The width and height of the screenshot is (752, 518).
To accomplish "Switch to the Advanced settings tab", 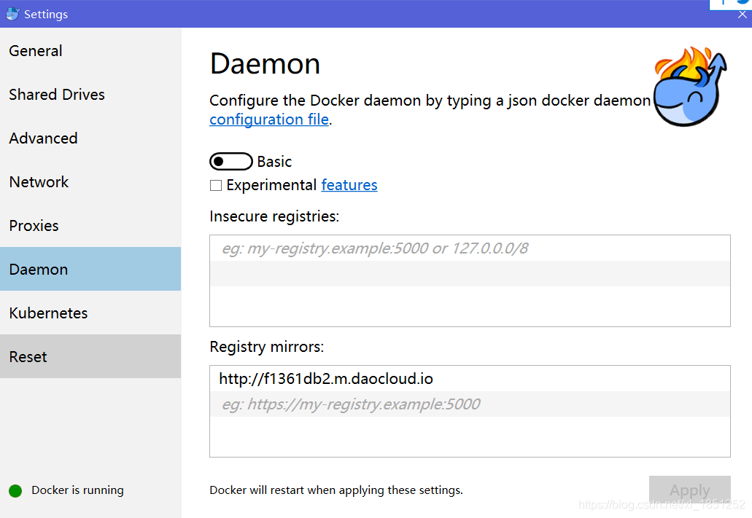I will [x=90, y=138].
